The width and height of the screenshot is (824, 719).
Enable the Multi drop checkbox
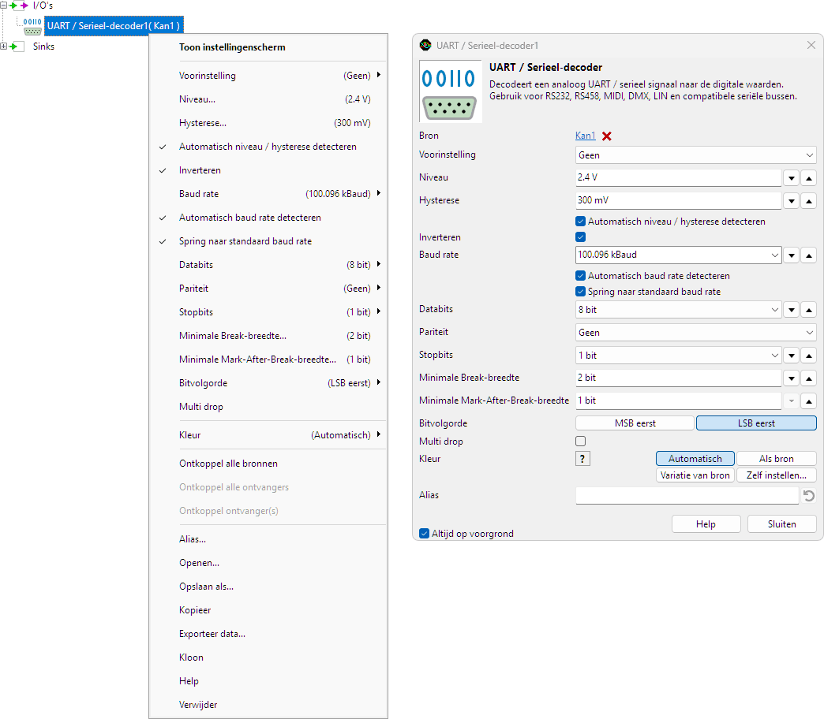pyautogui.click(x=581, y=441)
